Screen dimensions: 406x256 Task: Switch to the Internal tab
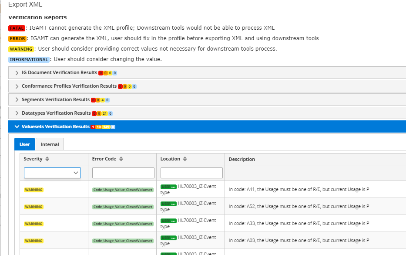point(49,144)
